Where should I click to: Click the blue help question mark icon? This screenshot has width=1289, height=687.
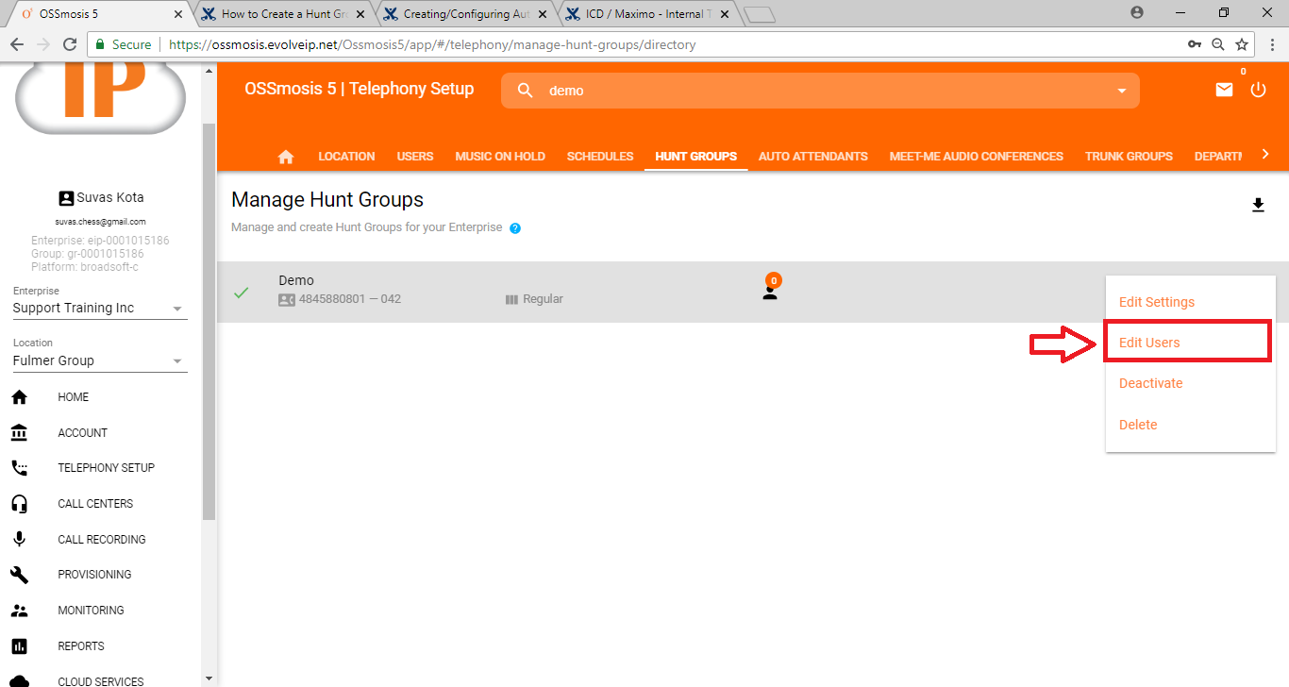coord(515,228)
